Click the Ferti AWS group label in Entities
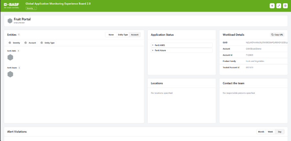Viewport: 291px width, 141px height. pyautogui.click(x=12, y=51)
